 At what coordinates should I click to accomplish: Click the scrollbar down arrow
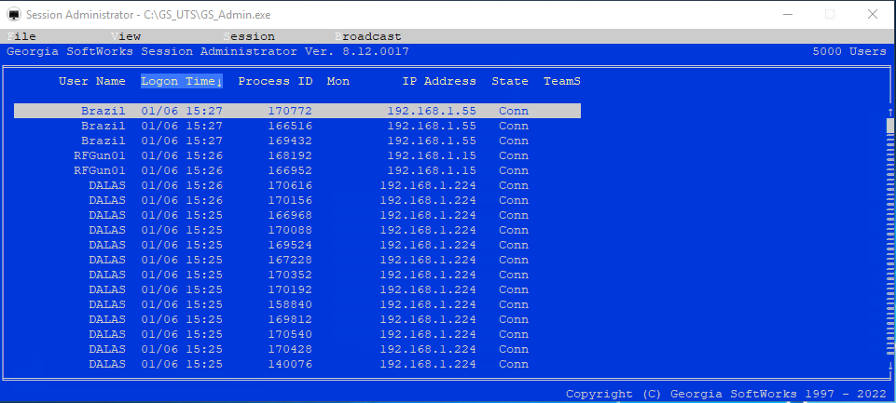(890, 366)
